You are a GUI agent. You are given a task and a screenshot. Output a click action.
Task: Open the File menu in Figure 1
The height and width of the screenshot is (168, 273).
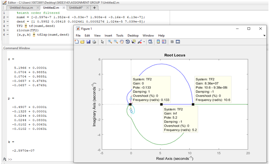78,35
